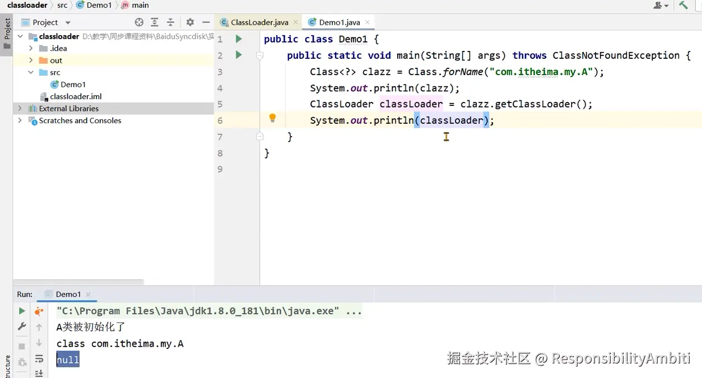Click the yellow lightbulb intention icon

tap(272, 119)
